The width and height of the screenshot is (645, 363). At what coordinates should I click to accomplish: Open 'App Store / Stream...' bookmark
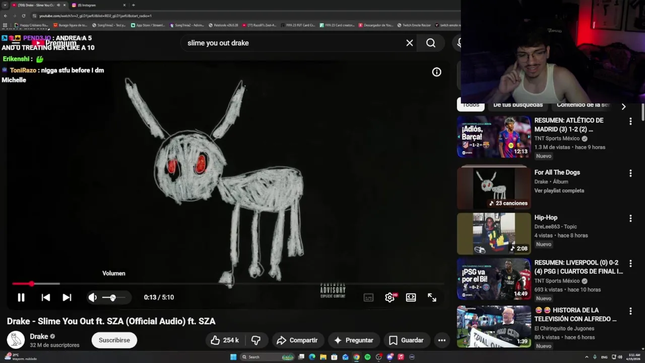[148, 25]
